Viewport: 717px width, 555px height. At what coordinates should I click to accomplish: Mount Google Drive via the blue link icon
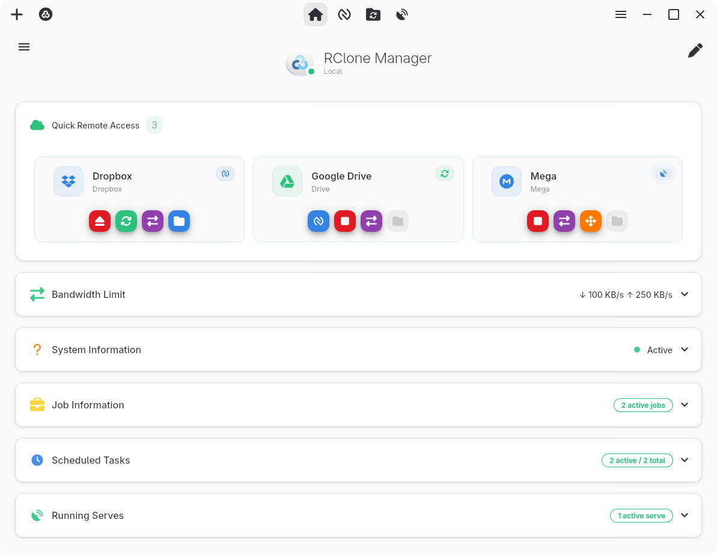(x=319, y=221)
